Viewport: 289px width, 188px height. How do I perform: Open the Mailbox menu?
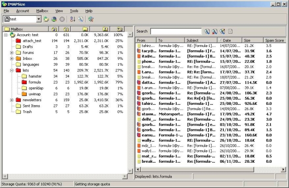(x=42, y=11)
